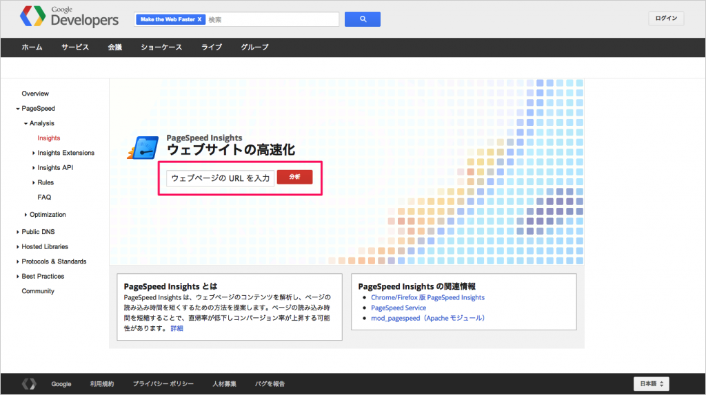Open Community in the sidebar
This screenshot has height=395, width=706.
[38, 291]
